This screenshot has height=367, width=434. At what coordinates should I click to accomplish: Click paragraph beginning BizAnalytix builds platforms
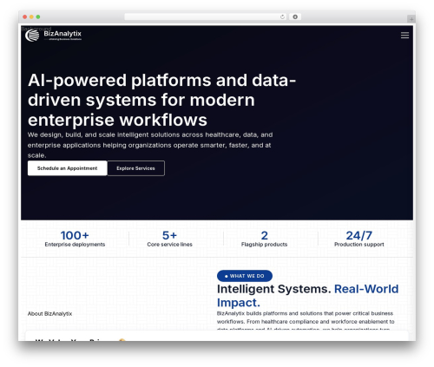tap(306, 321)
